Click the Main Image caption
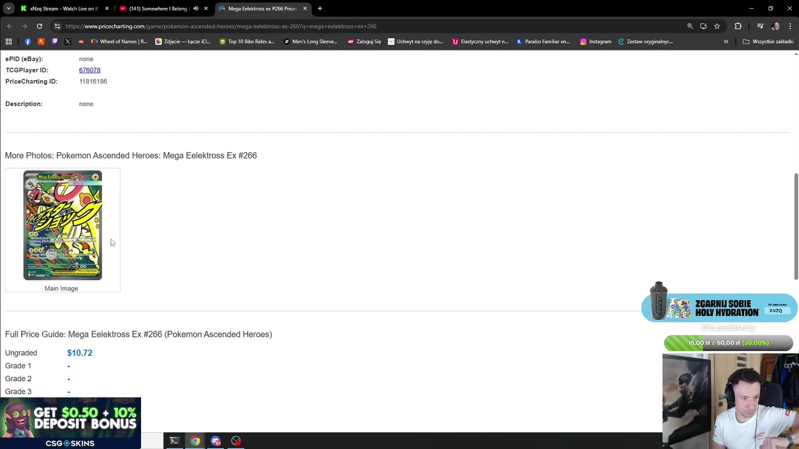The width and height of the screenshot is (799, 449). (61, 289)
